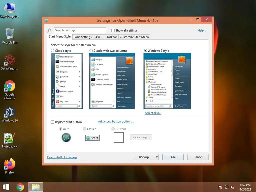Click the network tray icon
This screenshot has height=192, width=256.
pos(226,187)
